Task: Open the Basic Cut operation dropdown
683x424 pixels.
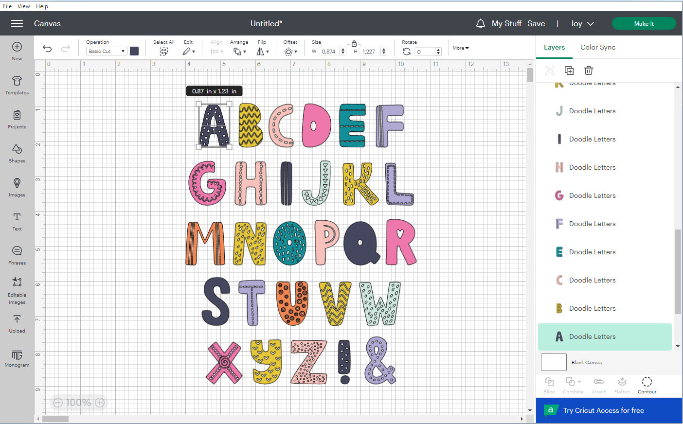Action: (x=106, y=51)
